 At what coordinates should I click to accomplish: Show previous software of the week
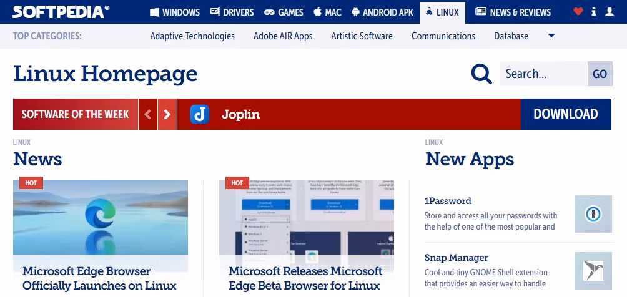(x=147, y=114)
